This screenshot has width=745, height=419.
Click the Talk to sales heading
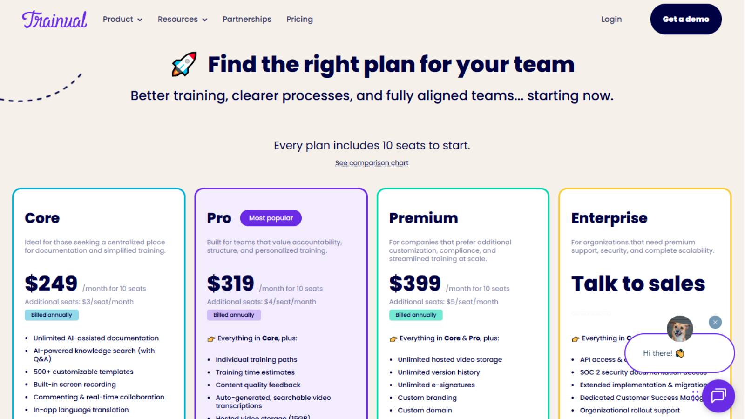[638, 284]
